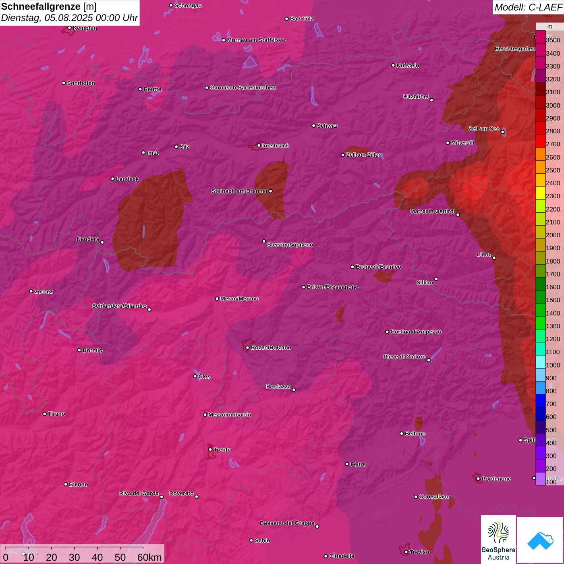The image size is (564, 564).
Task: Click the 1500 m green legend swatch
Action: tap(540, 297)
